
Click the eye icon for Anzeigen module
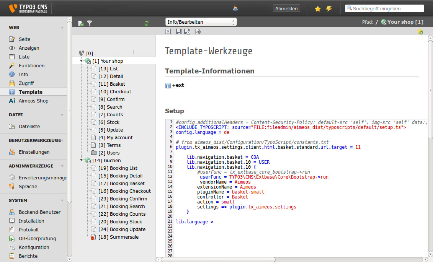(11, 48)
